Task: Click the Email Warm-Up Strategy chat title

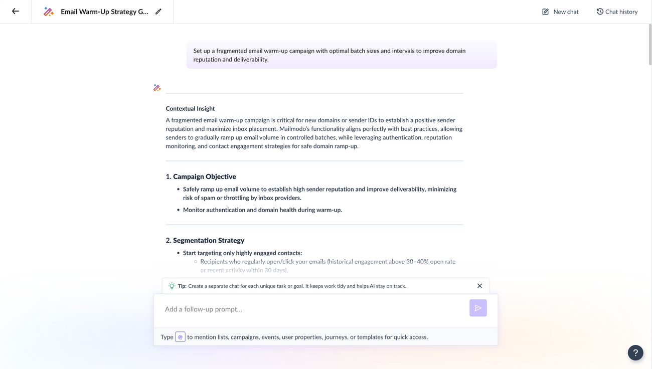Action: point(105,11)
